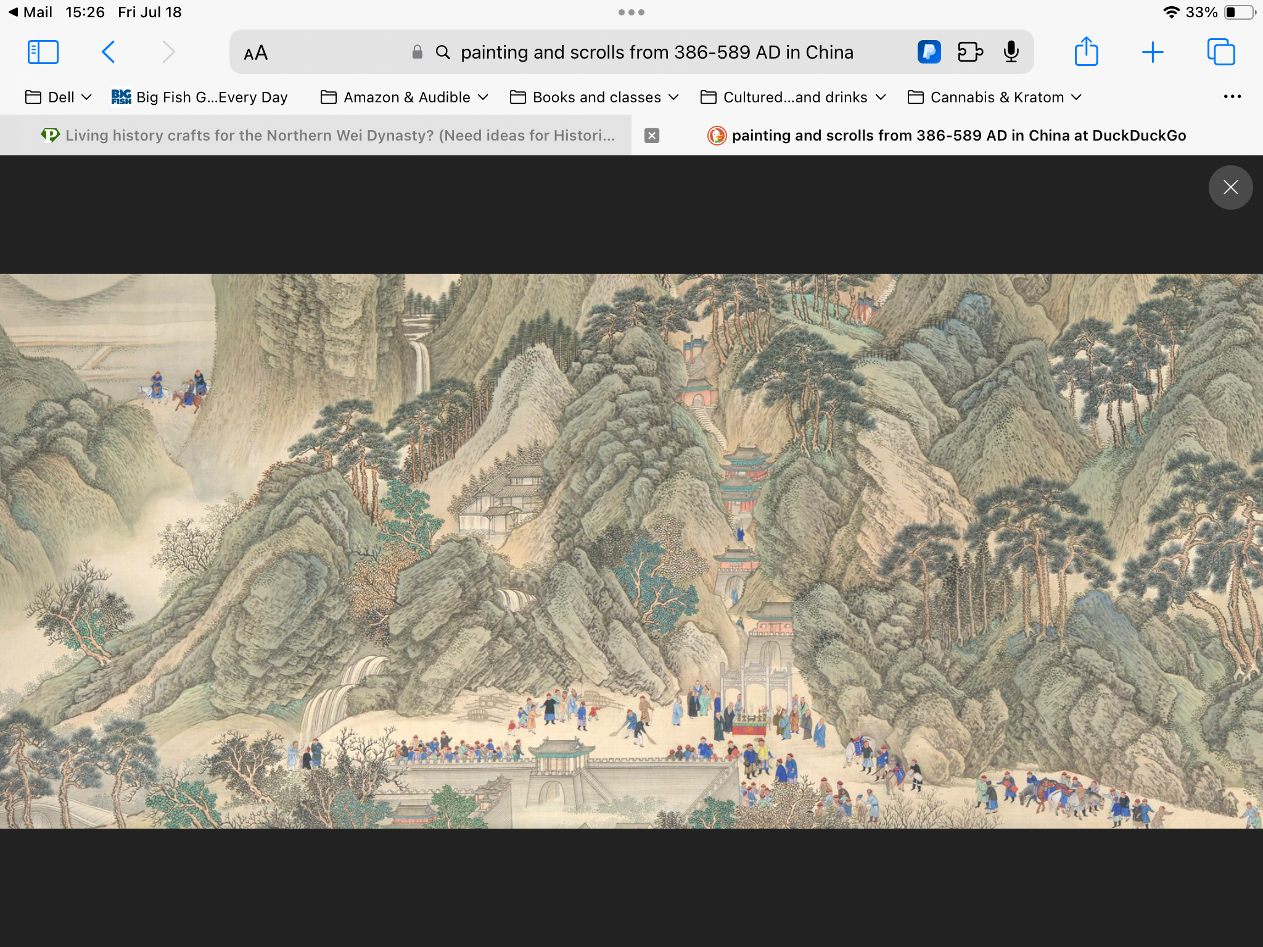Add a new tab with the plus icon
The height and width of the screenshot is (947, 1263).
[1152, 52]
